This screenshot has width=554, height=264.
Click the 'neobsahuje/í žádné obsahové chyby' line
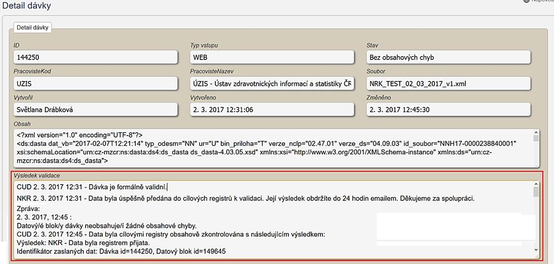click(x=107, y=226)
